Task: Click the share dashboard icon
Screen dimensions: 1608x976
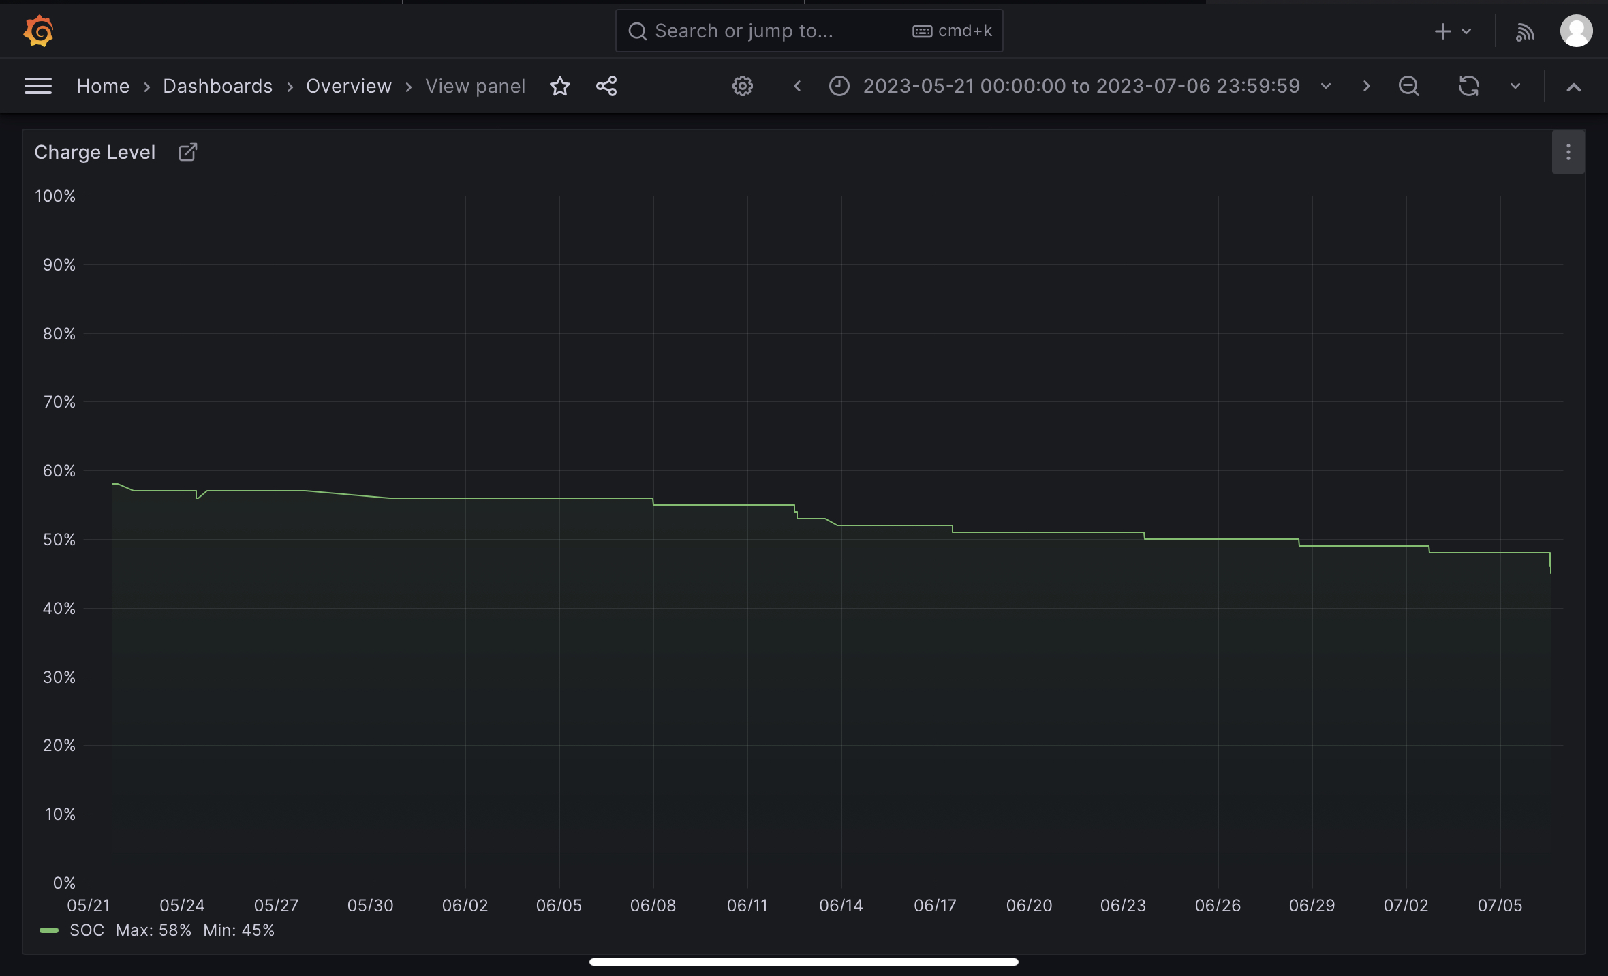Action: point(606,87)
